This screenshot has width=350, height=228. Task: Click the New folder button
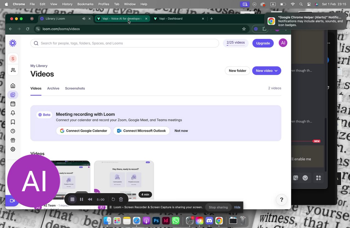[237, 71]
